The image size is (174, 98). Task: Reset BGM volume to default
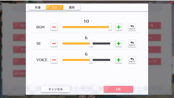coord(132,27)
